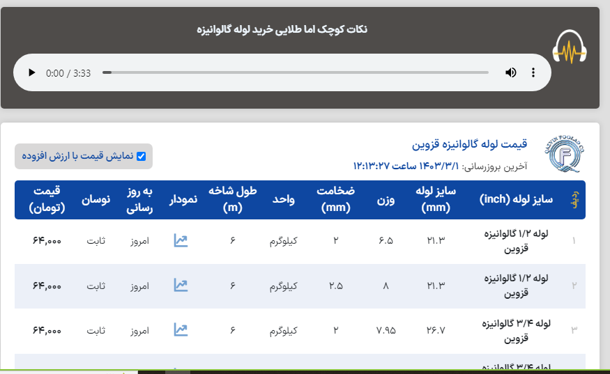Open audio player more options menu
This screenshot has height=374, width=610.
click(x=533, y=72)
